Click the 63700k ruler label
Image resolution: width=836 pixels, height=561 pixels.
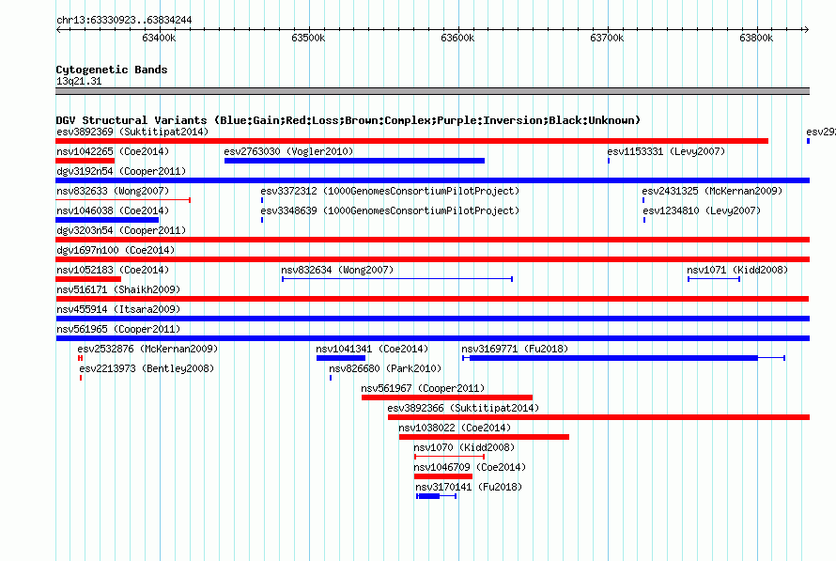(x=607, y=38)
